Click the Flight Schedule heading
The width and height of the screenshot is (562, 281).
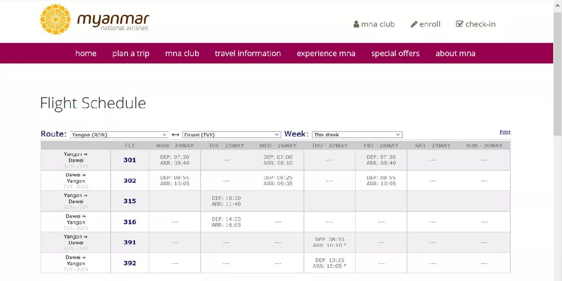tap(93, 104)
